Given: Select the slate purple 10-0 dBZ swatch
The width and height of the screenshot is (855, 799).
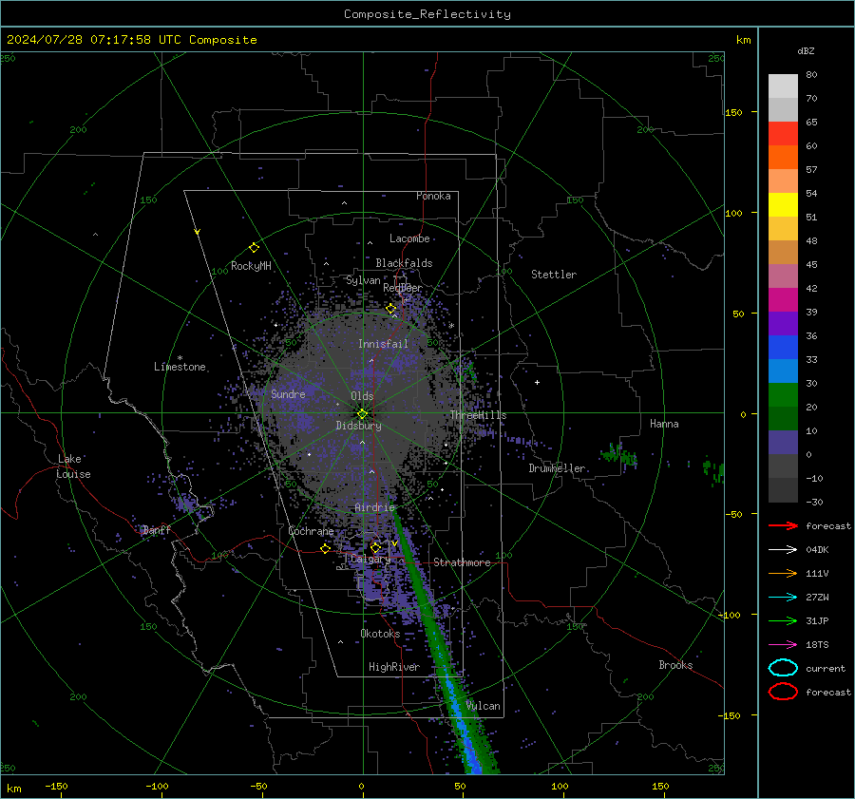Looking at the screenshot, I should point(783,443).
